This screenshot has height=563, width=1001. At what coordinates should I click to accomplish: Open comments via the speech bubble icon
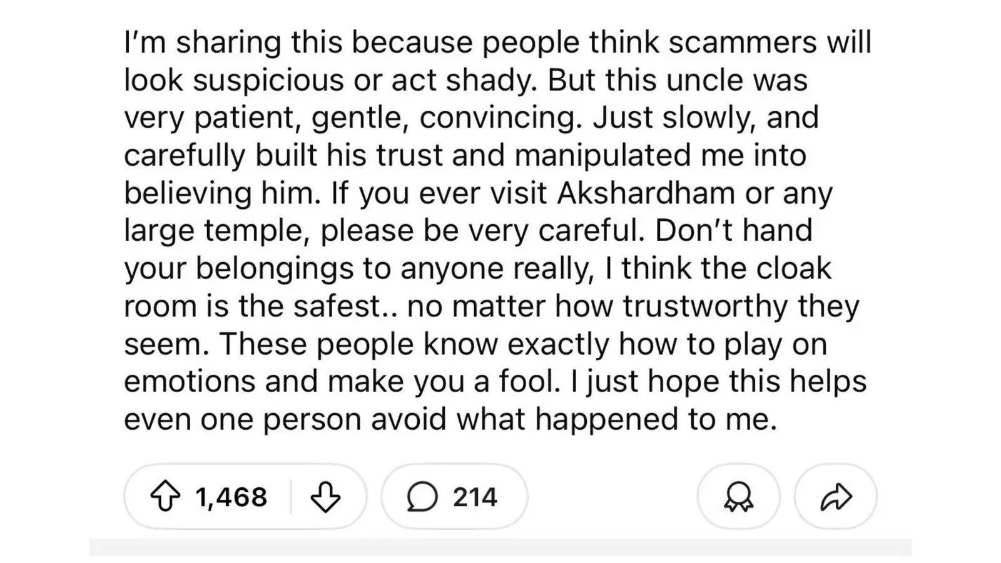421,497
